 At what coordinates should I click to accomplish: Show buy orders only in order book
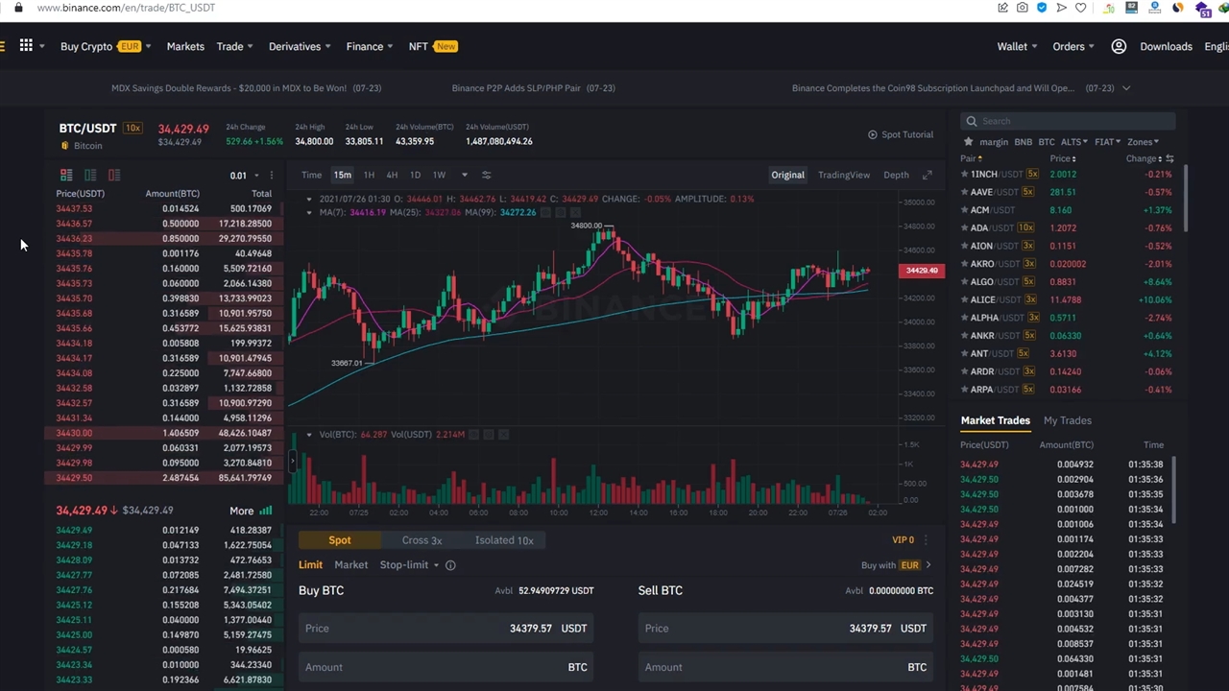click(90, 175)
